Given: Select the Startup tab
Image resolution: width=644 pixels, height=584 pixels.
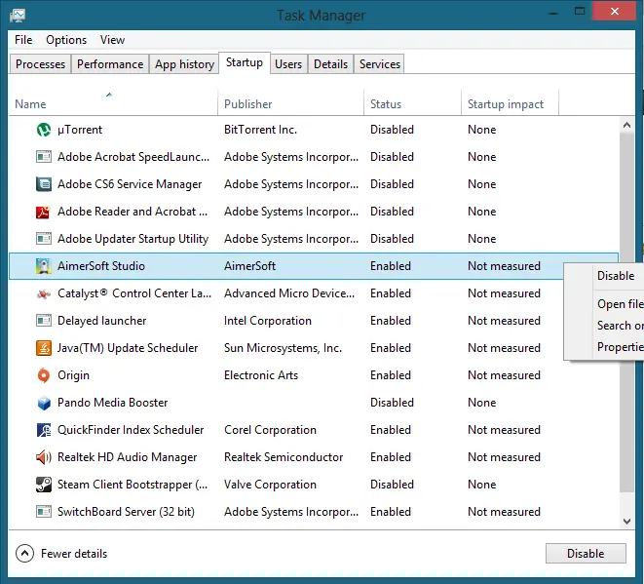Looking at the screenshot, I should point(245,62).
